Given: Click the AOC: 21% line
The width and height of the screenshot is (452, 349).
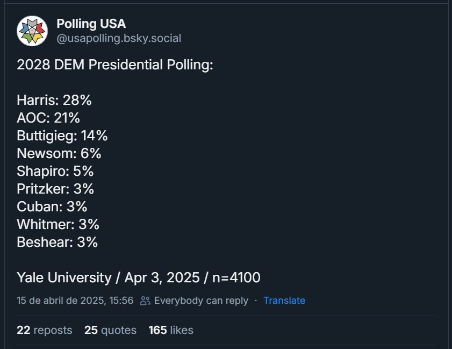Looking at the screenshot, I should point(48,118).
